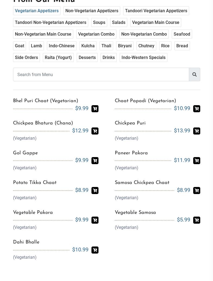Add Bhel Puri Chaat to cart

pyautogui.click(x=95, y=109)
